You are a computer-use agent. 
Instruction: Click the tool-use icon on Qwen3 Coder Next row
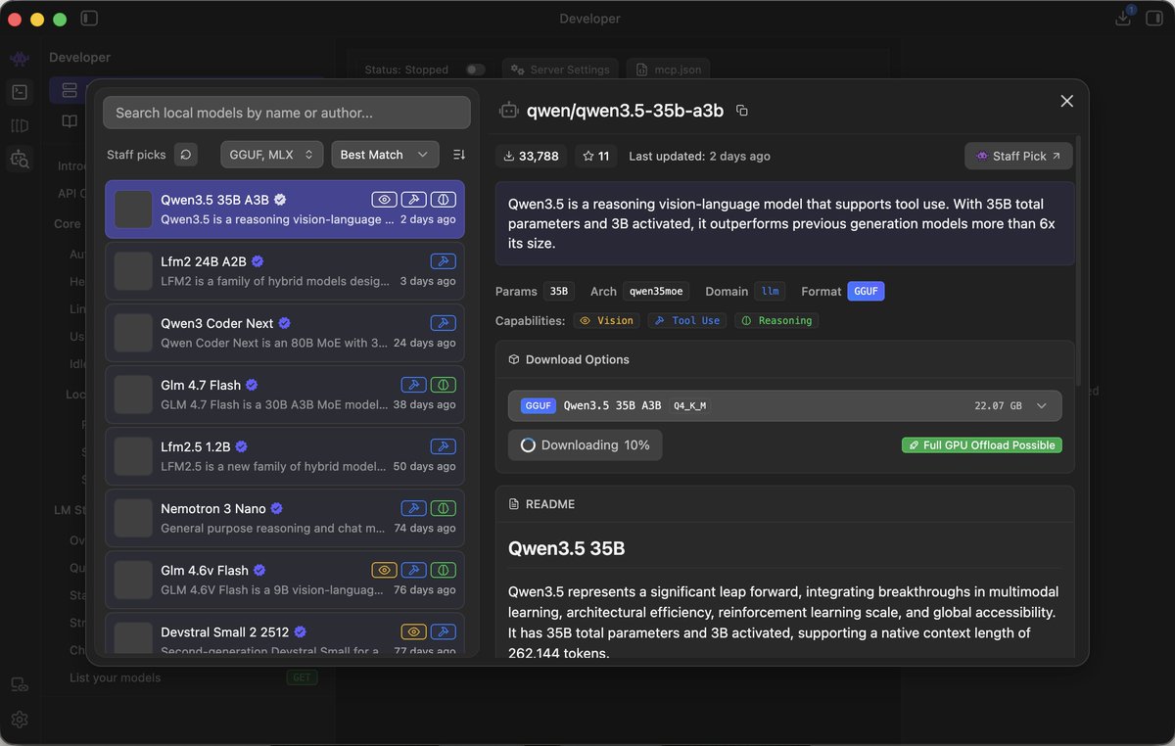point(444,323)
